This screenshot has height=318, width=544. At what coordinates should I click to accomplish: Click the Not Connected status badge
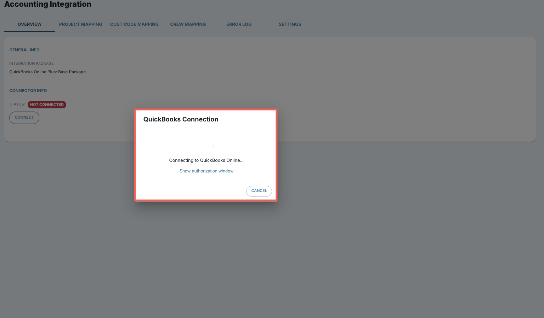[47, 104]
